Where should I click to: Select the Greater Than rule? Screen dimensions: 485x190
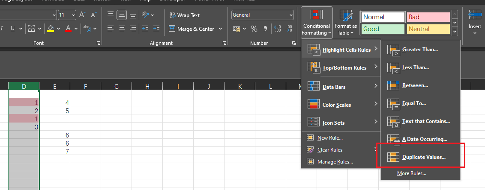421,50
